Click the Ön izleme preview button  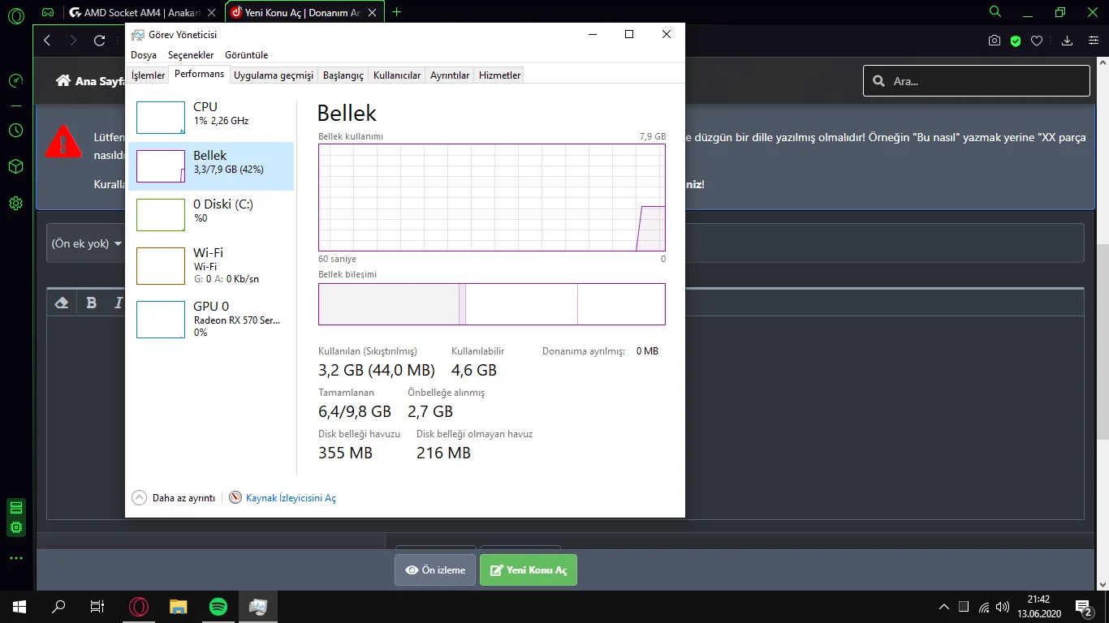435,570
